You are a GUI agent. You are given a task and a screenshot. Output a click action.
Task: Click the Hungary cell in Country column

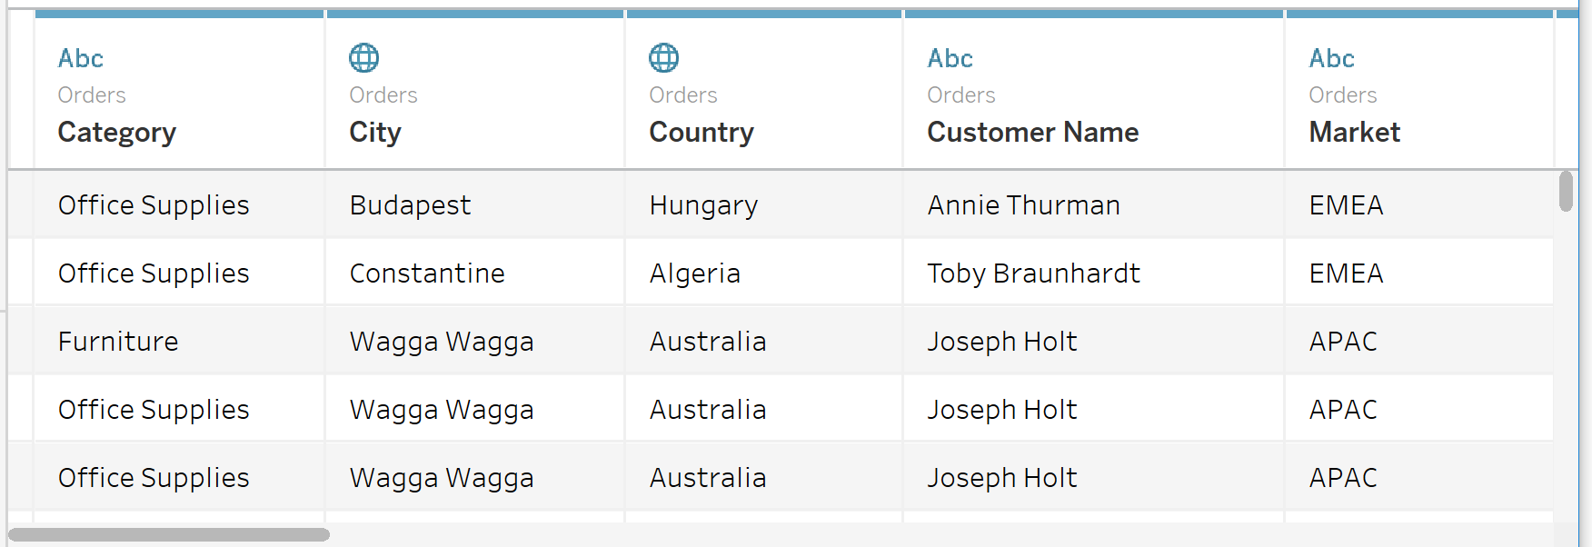pos(703,205)
